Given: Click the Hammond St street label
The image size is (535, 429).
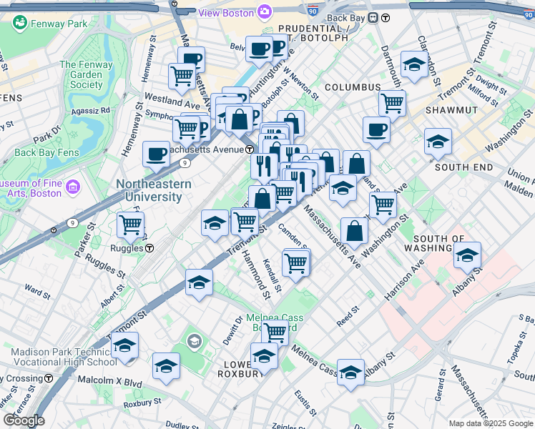Looking at the screenshot, I should [256, 275].
